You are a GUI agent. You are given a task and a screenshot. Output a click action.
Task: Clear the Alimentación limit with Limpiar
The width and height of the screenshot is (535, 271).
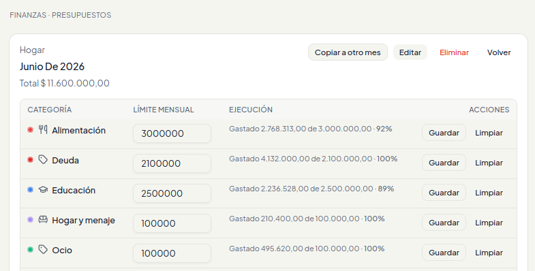pyautogui.click(x=489, y=133)
